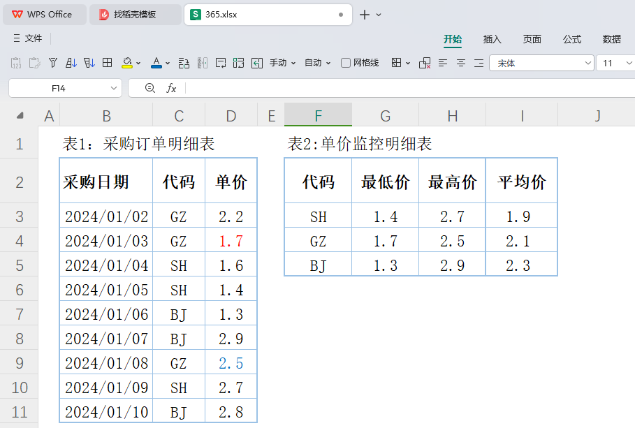Switch to the WPS Office home tab
The width and height of the screenshot is (635, 428).
pos(45,15)
